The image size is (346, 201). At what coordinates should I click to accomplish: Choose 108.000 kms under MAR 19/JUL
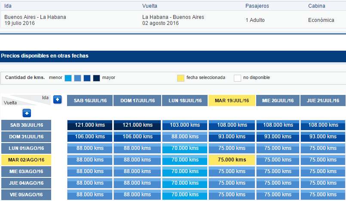click(x=232, y=125)
